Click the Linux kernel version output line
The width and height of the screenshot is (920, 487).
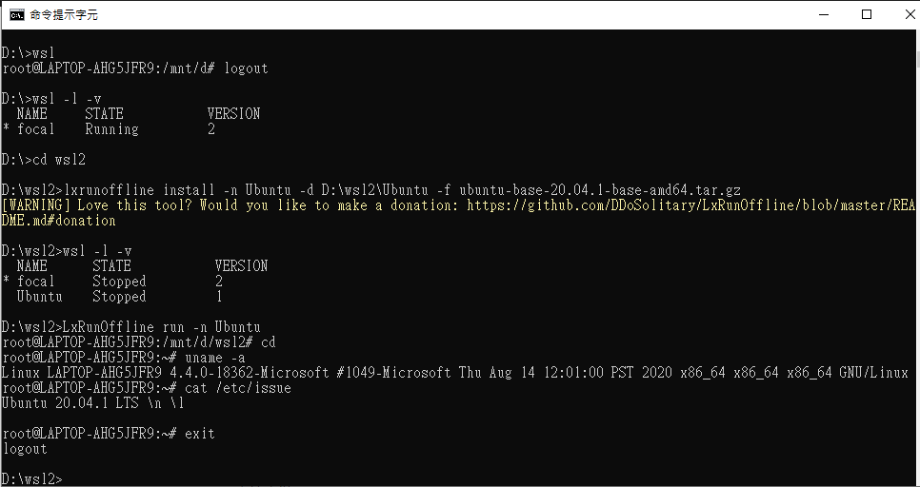coord(454,373)
